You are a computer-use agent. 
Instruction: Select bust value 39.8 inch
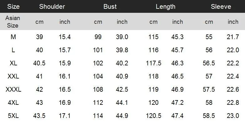point(122,50)
